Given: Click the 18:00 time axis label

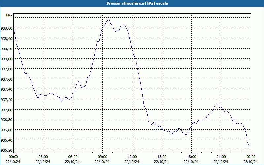Looking at the screenshot, I should [192, 157].
